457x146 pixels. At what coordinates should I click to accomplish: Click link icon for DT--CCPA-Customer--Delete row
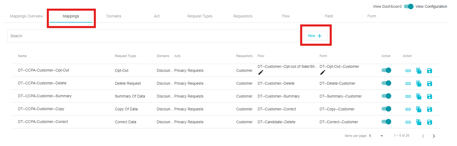click(x=408, y=84)
